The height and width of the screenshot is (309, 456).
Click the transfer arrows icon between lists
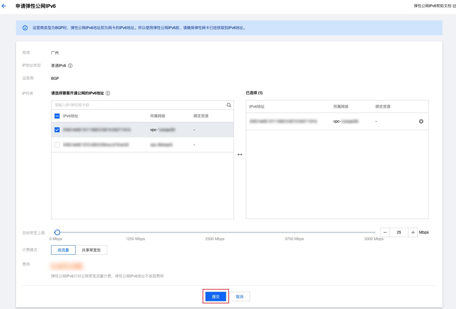tap(240, 154)
